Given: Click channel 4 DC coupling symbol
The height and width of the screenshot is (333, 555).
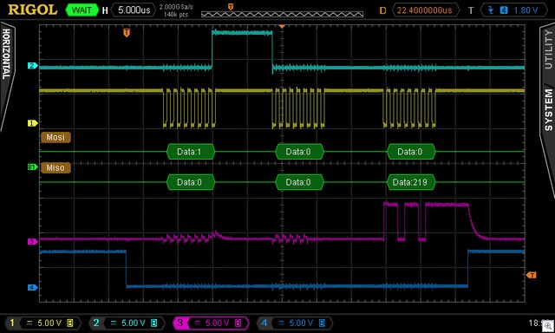Looking at the screenshot, I should click(281, 323).
